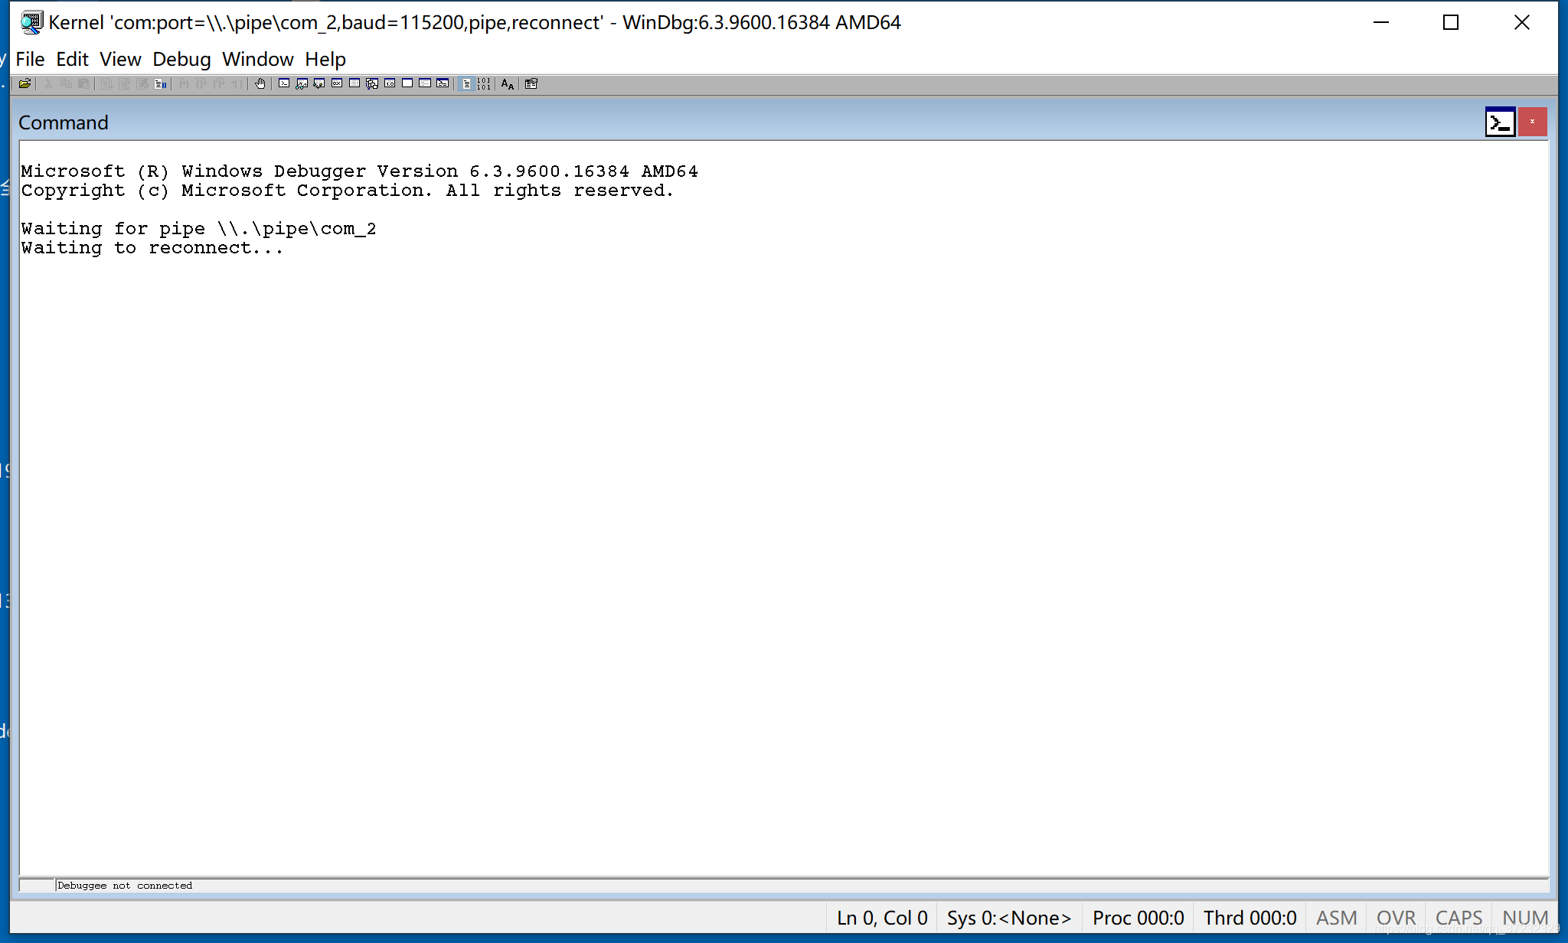The image size is (1568, 943).
Task: Close the Command window panel
Action: 1531,122
